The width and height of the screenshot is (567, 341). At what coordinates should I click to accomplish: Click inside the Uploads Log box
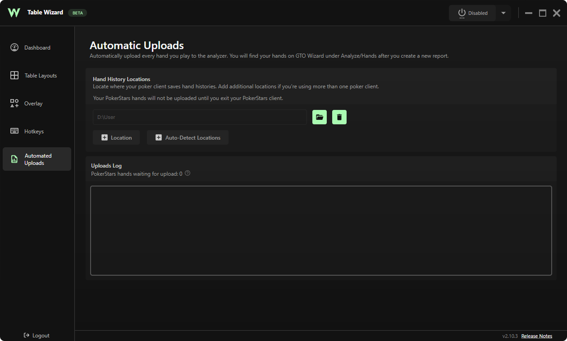(321, 230)
